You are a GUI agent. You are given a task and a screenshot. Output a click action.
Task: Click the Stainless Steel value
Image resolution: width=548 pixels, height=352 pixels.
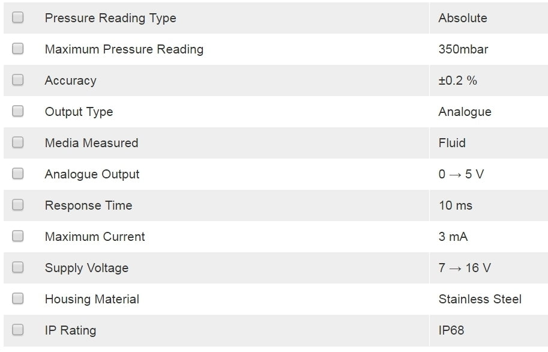(x=480, y=299)
